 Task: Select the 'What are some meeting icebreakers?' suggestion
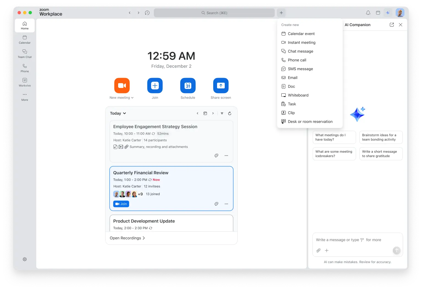[334, 154]
